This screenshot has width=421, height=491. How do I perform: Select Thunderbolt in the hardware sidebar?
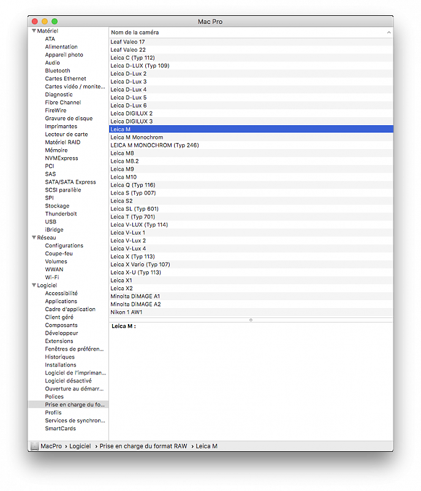(x=61, y=214)
